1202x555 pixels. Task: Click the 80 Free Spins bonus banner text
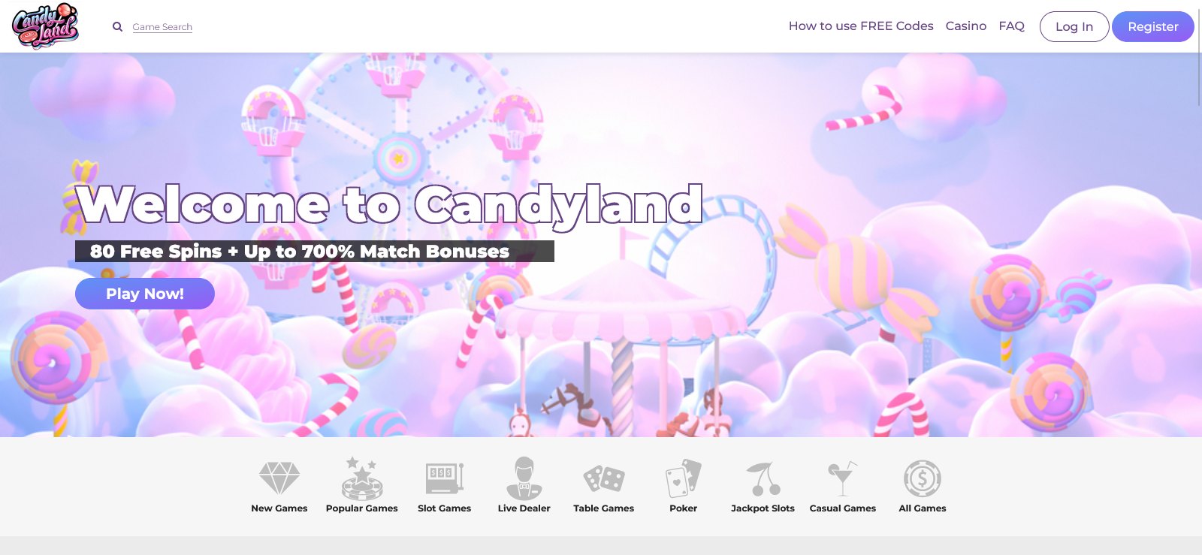tap(300, 252)
